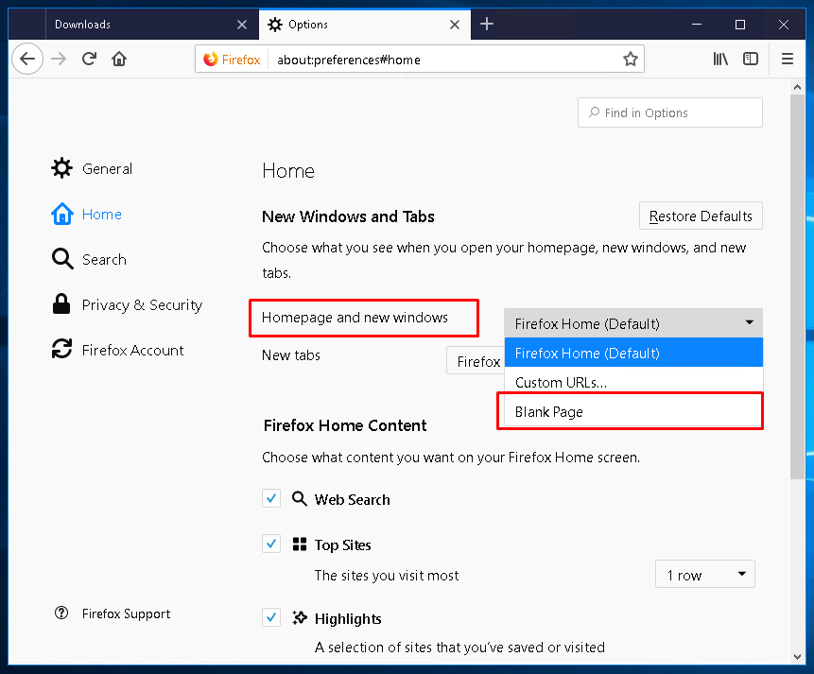Open the Search settings category
The image size is (814, 674).
(89, 259)
